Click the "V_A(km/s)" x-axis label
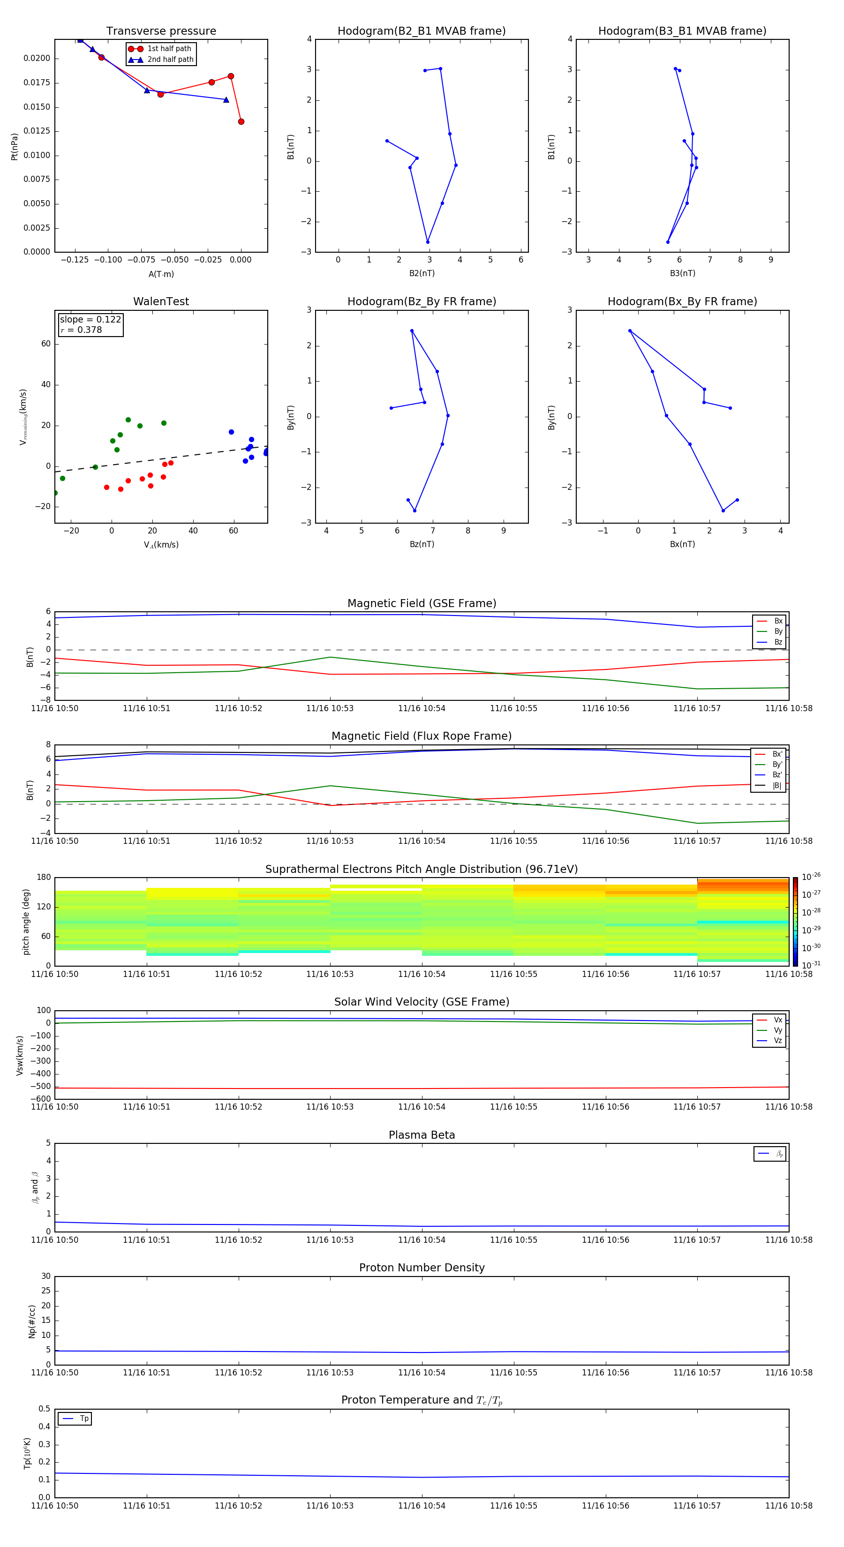The image size is (844, 1547). point(161,545)
